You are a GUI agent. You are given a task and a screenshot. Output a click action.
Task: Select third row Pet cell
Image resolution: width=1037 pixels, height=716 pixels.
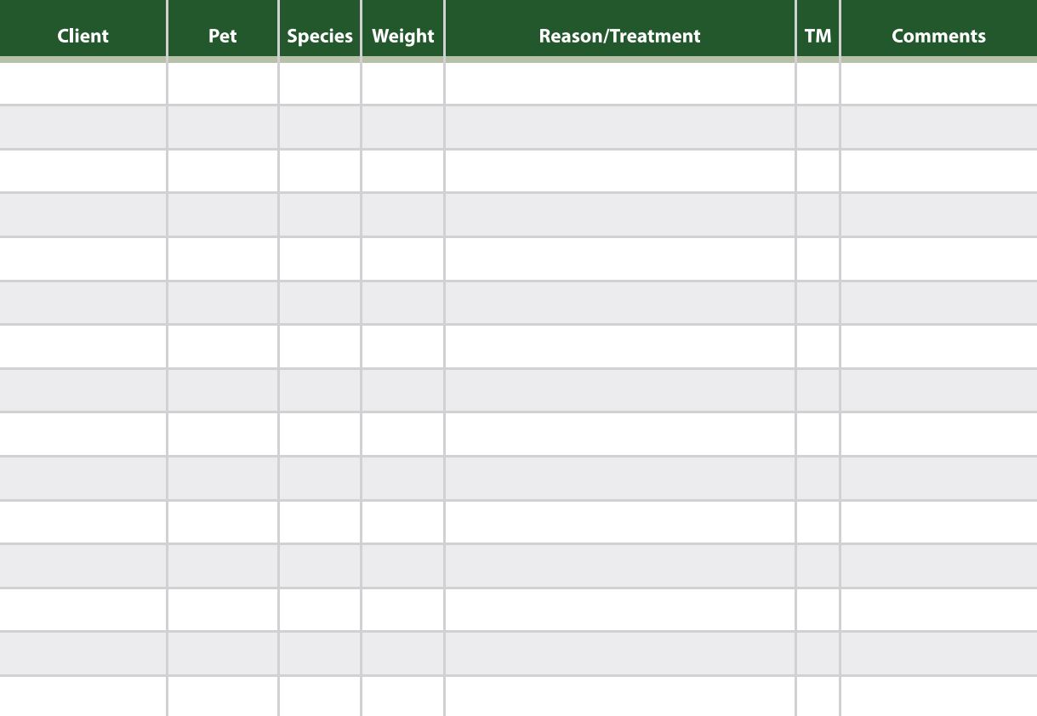coord(223,171)
